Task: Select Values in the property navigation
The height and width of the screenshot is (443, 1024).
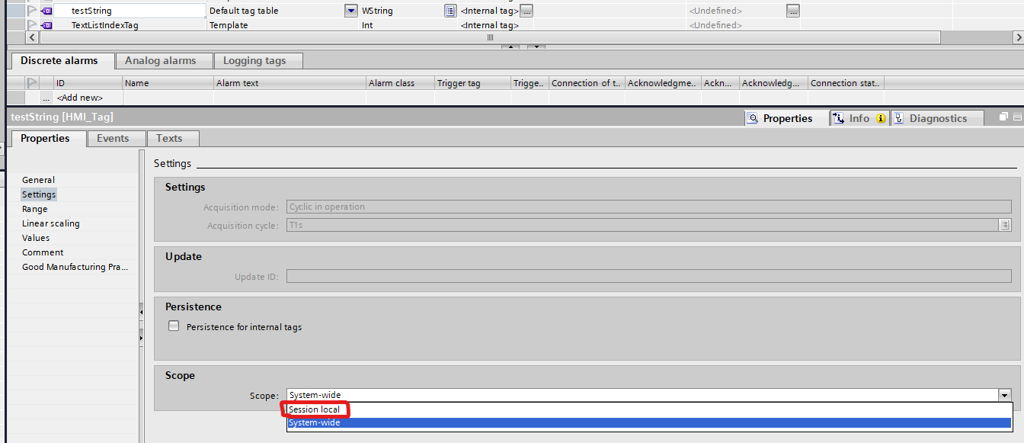Action: coord(36,238)
